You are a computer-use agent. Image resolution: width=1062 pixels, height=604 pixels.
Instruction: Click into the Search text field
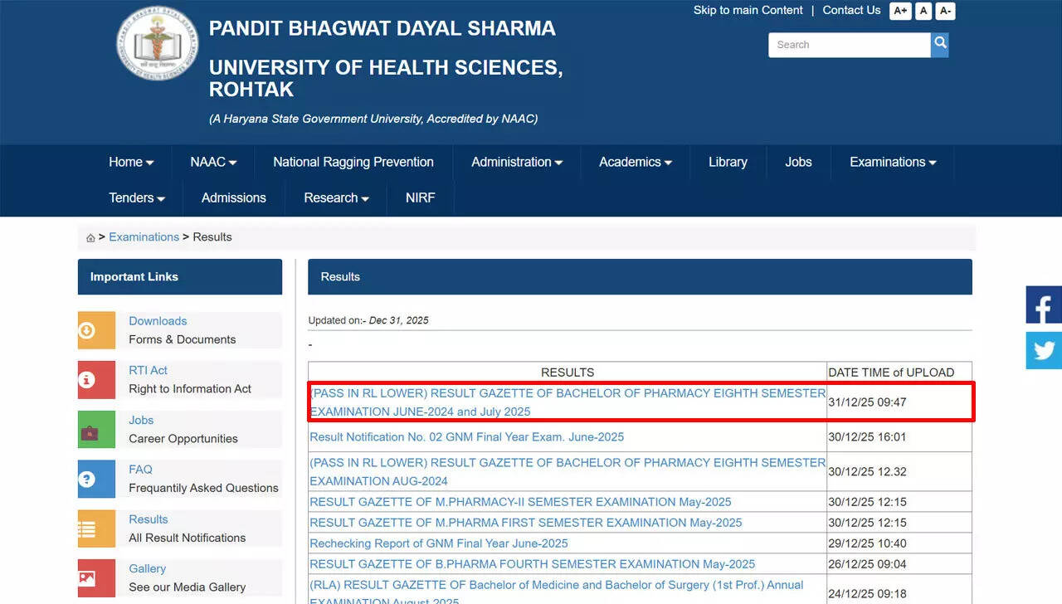click(x=849, y=45)
